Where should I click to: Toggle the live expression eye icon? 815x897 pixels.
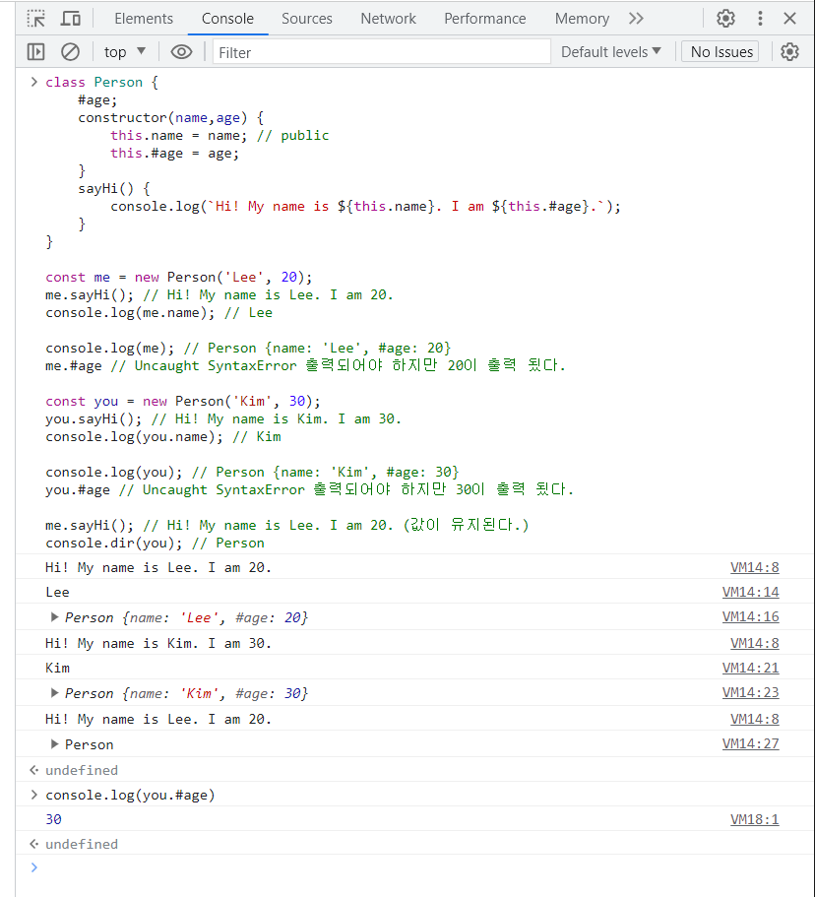(181, 52)
